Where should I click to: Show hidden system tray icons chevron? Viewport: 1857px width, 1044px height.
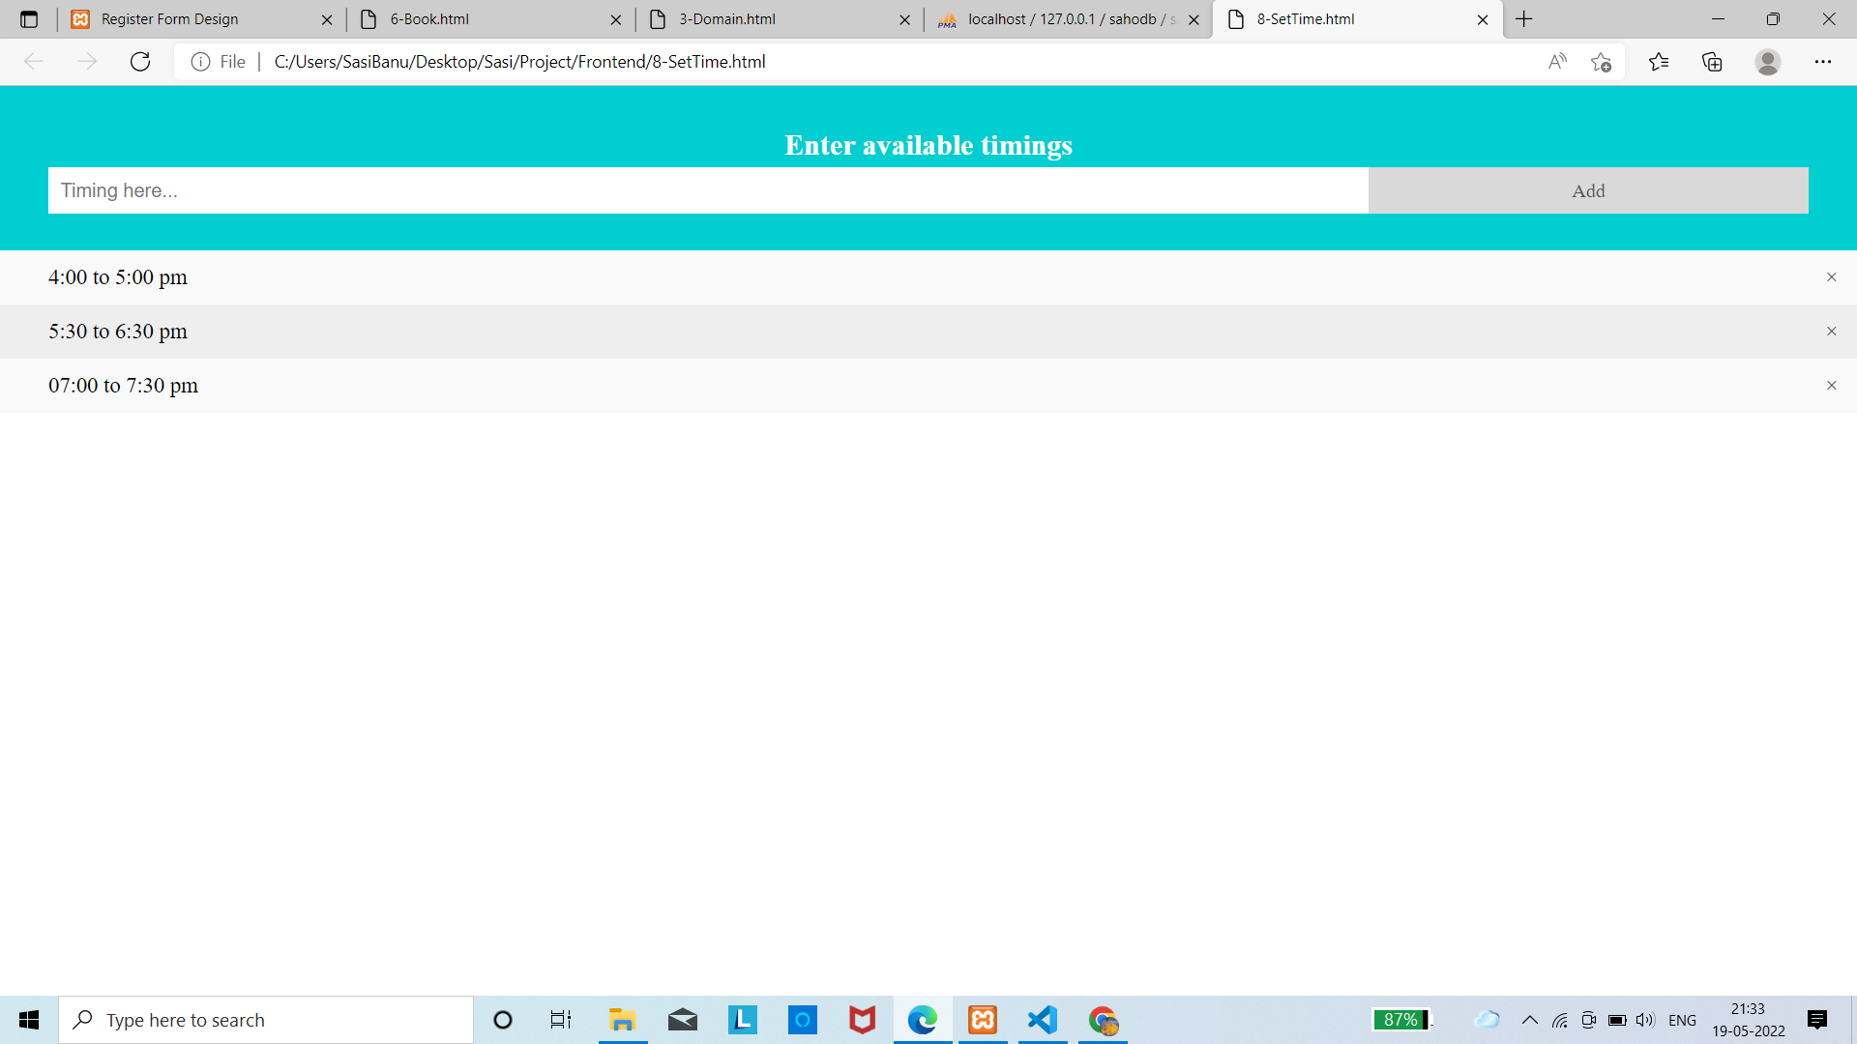pyautogui.click(x=1529, y=1020)
